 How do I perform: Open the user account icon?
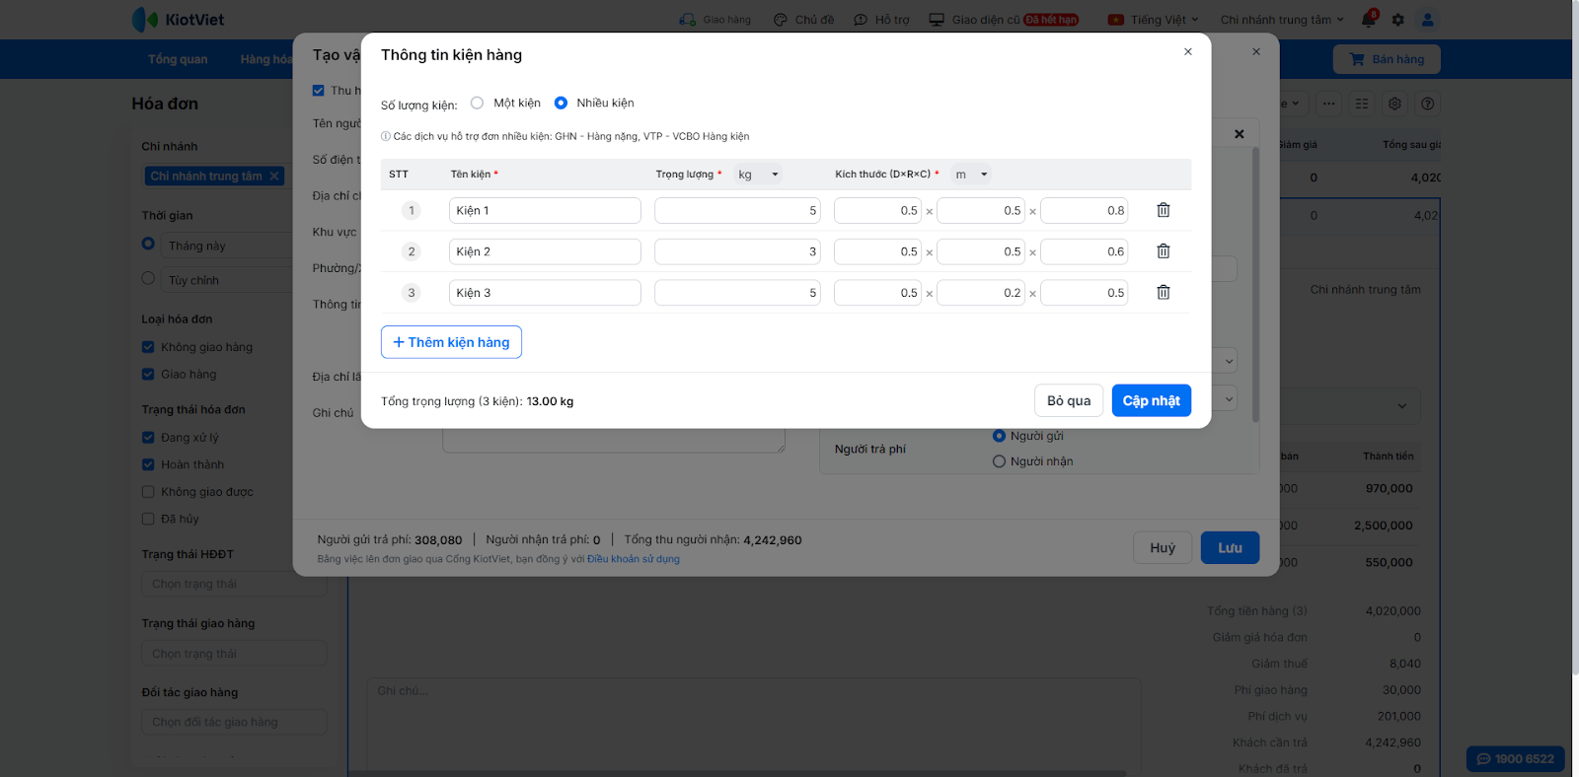[x=1428, y=20]
